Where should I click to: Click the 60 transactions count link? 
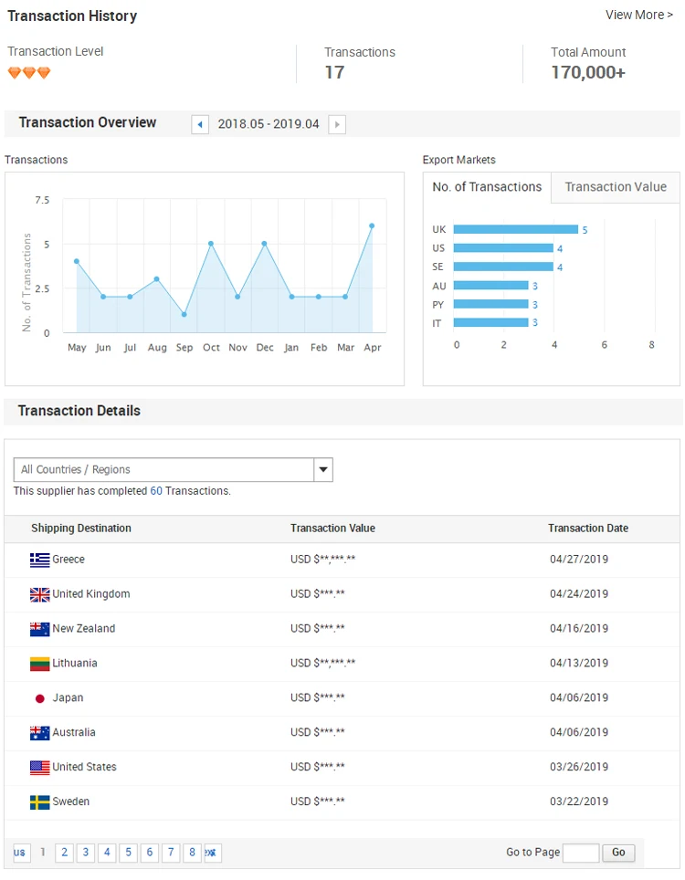[156, 491]
